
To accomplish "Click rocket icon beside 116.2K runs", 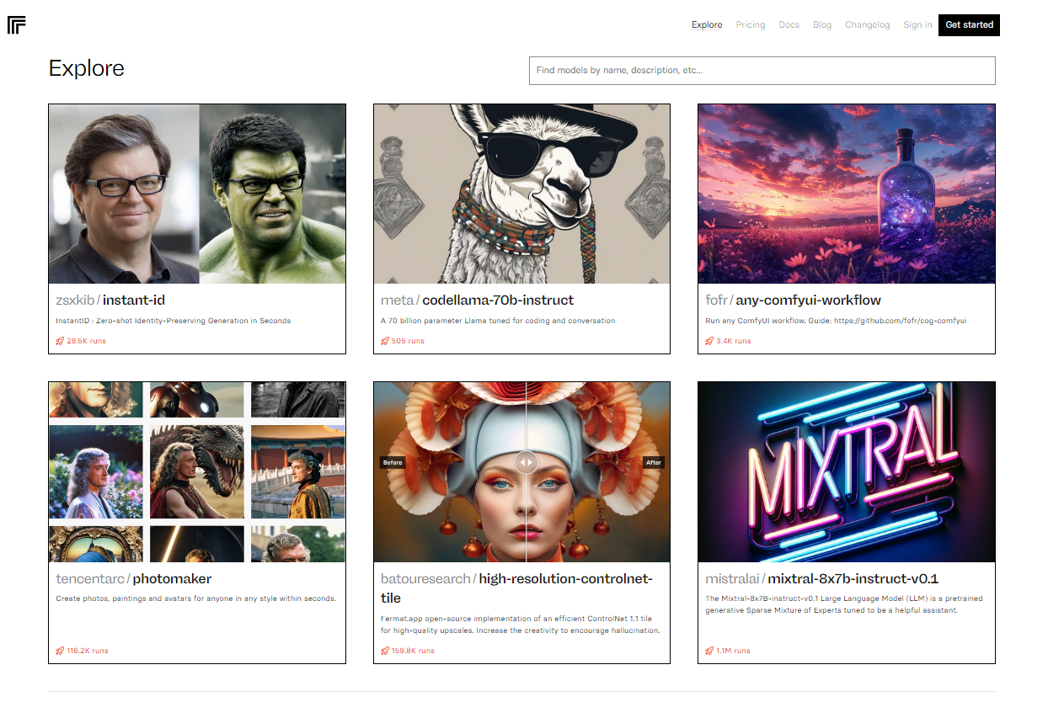I will (60, 651).
